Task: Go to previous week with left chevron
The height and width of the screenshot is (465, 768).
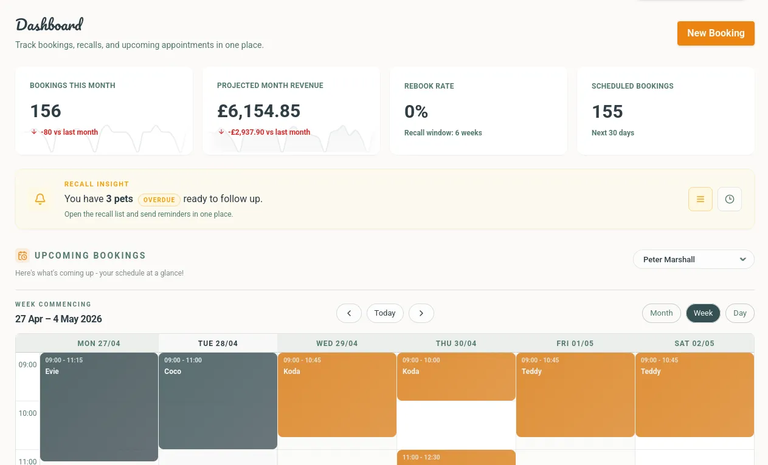Action: [x=349, y=313]
